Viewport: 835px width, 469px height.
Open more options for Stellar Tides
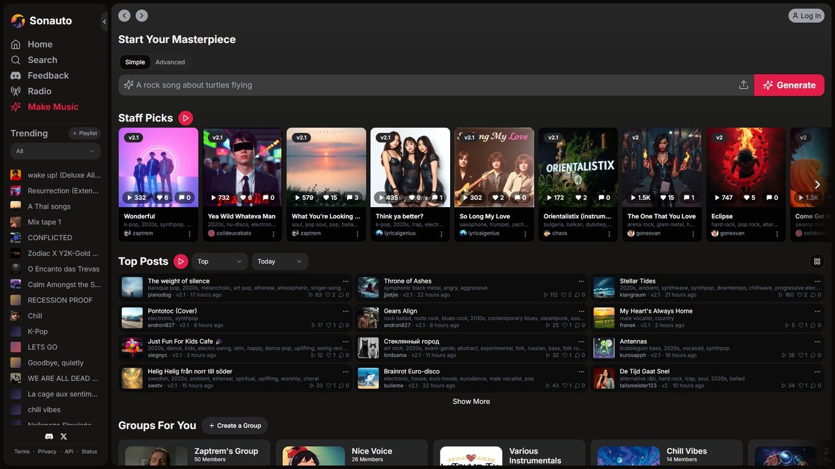pyautogui.click(x=817, y=281)
